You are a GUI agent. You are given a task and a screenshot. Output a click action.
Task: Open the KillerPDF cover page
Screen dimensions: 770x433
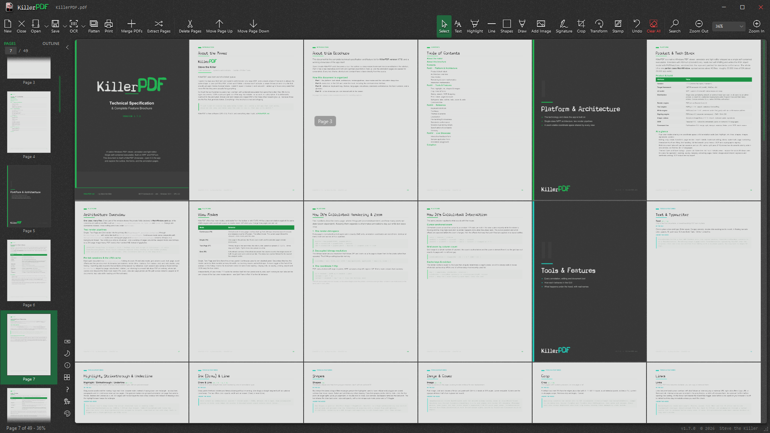132,120
